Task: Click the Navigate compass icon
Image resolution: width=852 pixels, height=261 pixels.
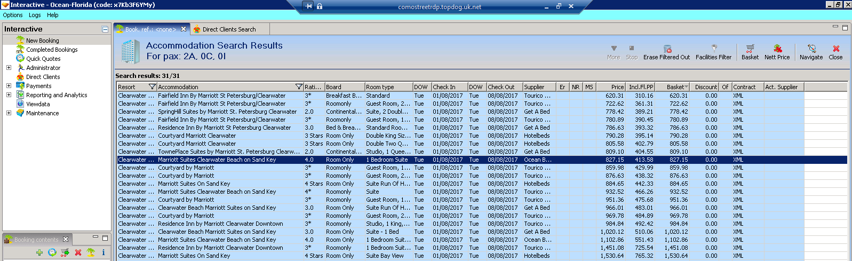Action: point(811,49)
